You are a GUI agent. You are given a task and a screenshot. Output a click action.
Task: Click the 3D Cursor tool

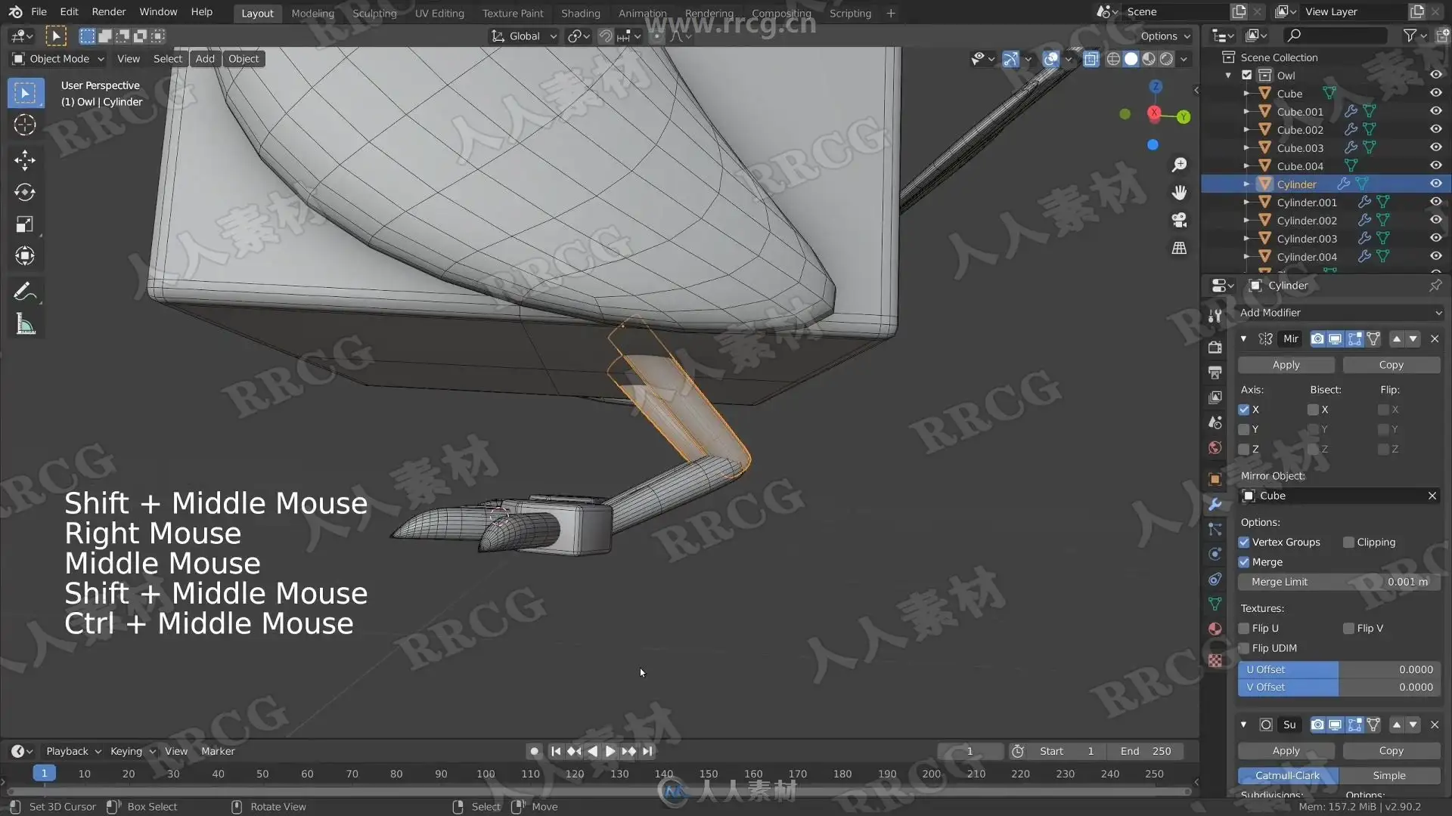tap(24, 125)
